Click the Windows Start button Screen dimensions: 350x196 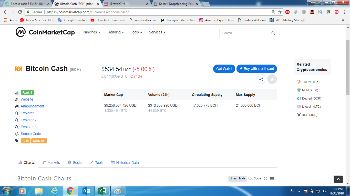tap(7, 191)
